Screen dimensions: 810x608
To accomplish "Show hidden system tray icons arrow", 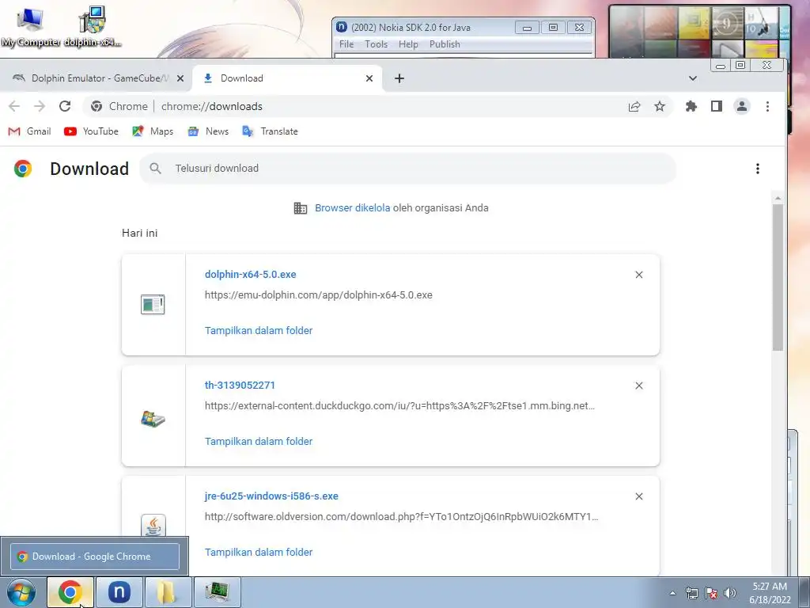I will (x=672, y=593).
